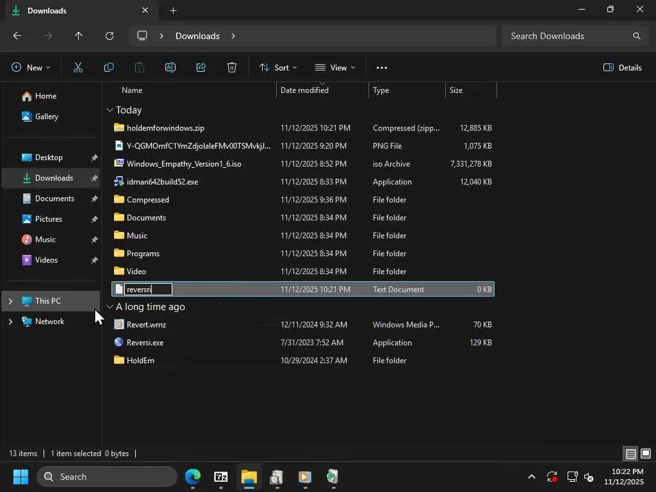
Task: Refresh the Downloads folder view
Action: [110, 36]
